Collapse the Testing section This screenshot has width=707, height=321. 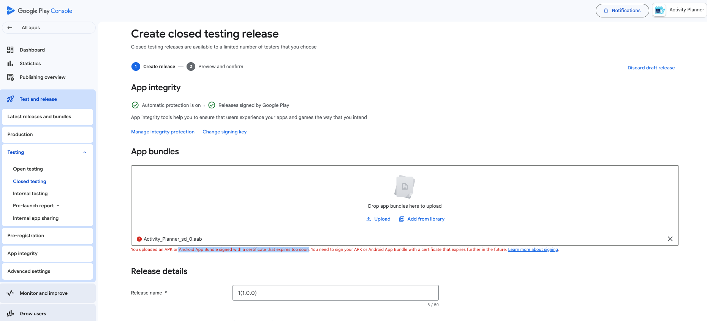coord(85,152)
